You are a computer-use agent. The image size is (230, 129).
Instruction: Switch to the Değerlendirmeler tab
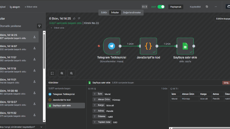point(132,12)
